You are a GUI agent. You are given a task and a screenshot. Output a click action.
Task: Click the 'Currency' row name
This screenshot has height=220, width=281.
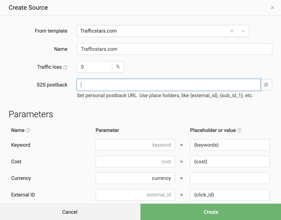(21, 178)
